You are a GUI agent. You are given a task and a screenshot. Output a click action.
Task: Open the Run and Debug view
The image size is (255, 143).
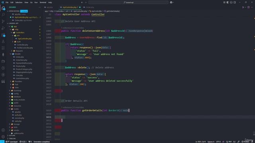3,28
